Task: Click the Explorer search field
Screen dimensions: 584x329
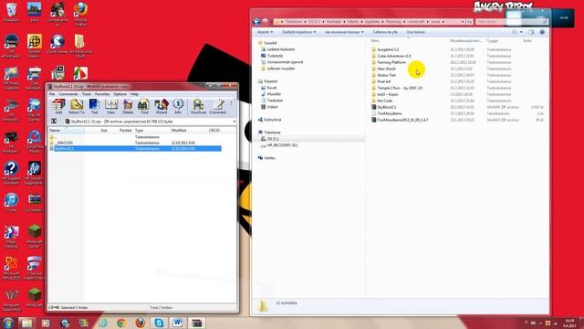Action: (512, 22)
